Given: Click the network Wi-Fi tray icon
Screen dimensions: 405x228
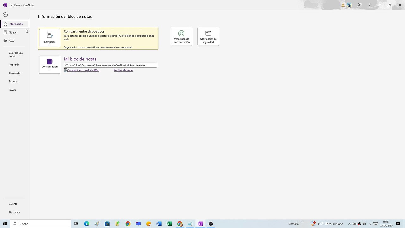Looking at the screenshot, I should pos(370,224).
